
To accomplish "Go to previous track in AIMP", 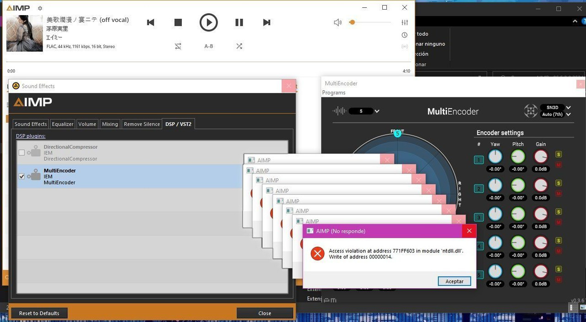I will [x=151, y=22].
